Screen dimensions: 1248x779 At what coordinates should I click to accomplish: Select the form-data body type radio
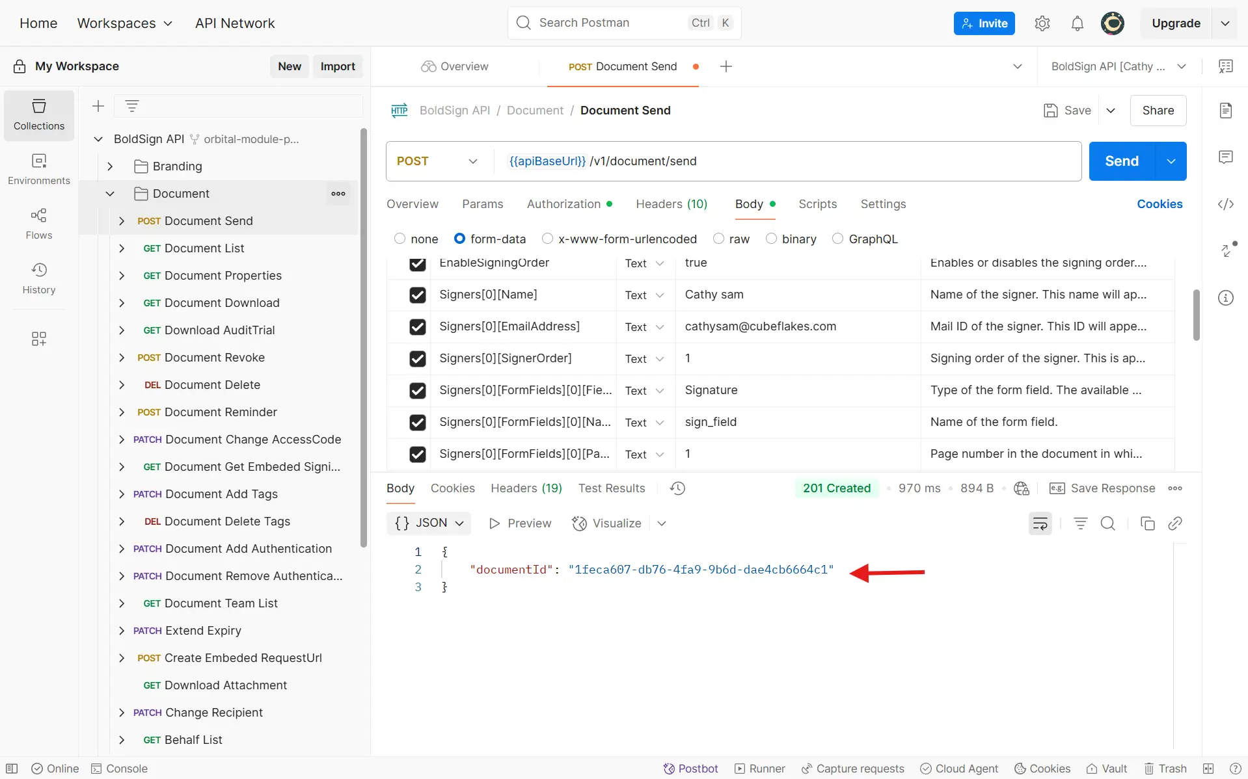459,239
